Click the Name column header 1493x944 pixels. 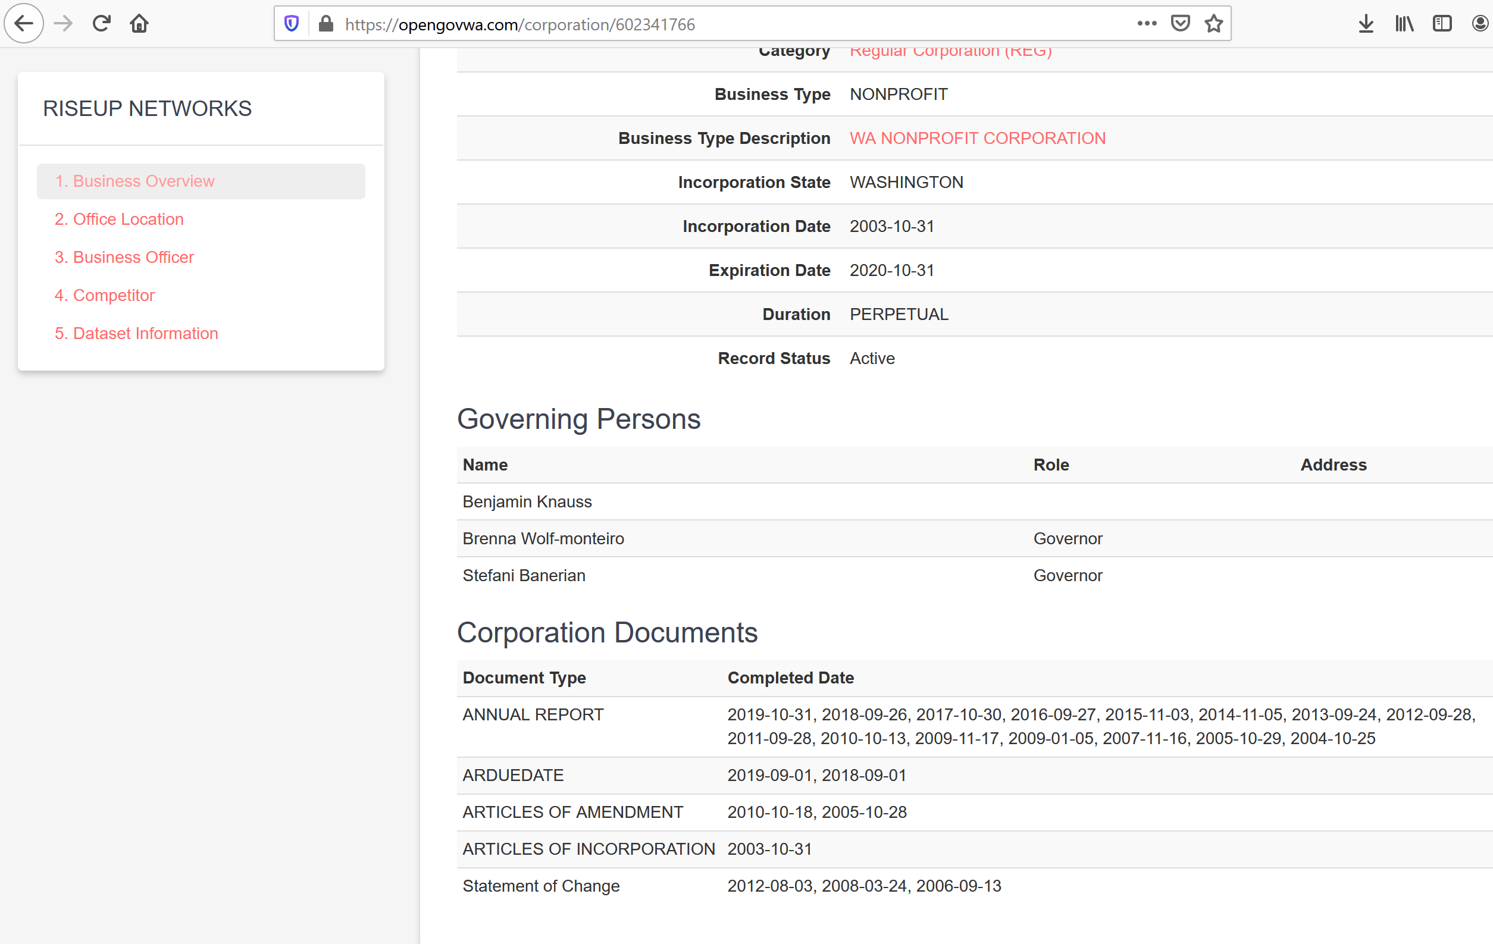coord(485,465)
